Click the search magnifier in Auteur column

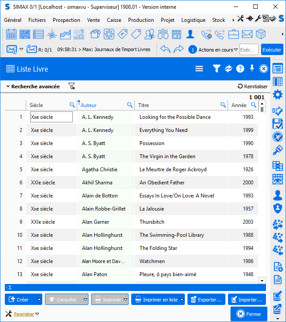click(129, 105)
